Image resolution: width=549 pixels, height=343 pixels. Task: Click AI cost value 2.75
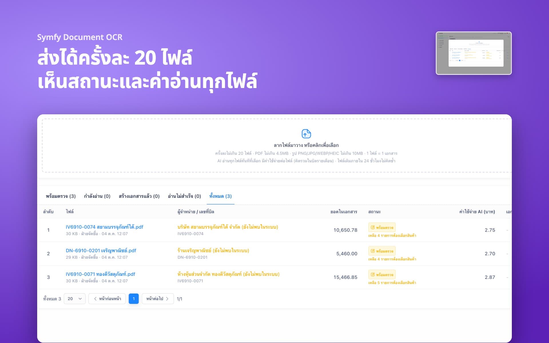(x=490, y=230)
